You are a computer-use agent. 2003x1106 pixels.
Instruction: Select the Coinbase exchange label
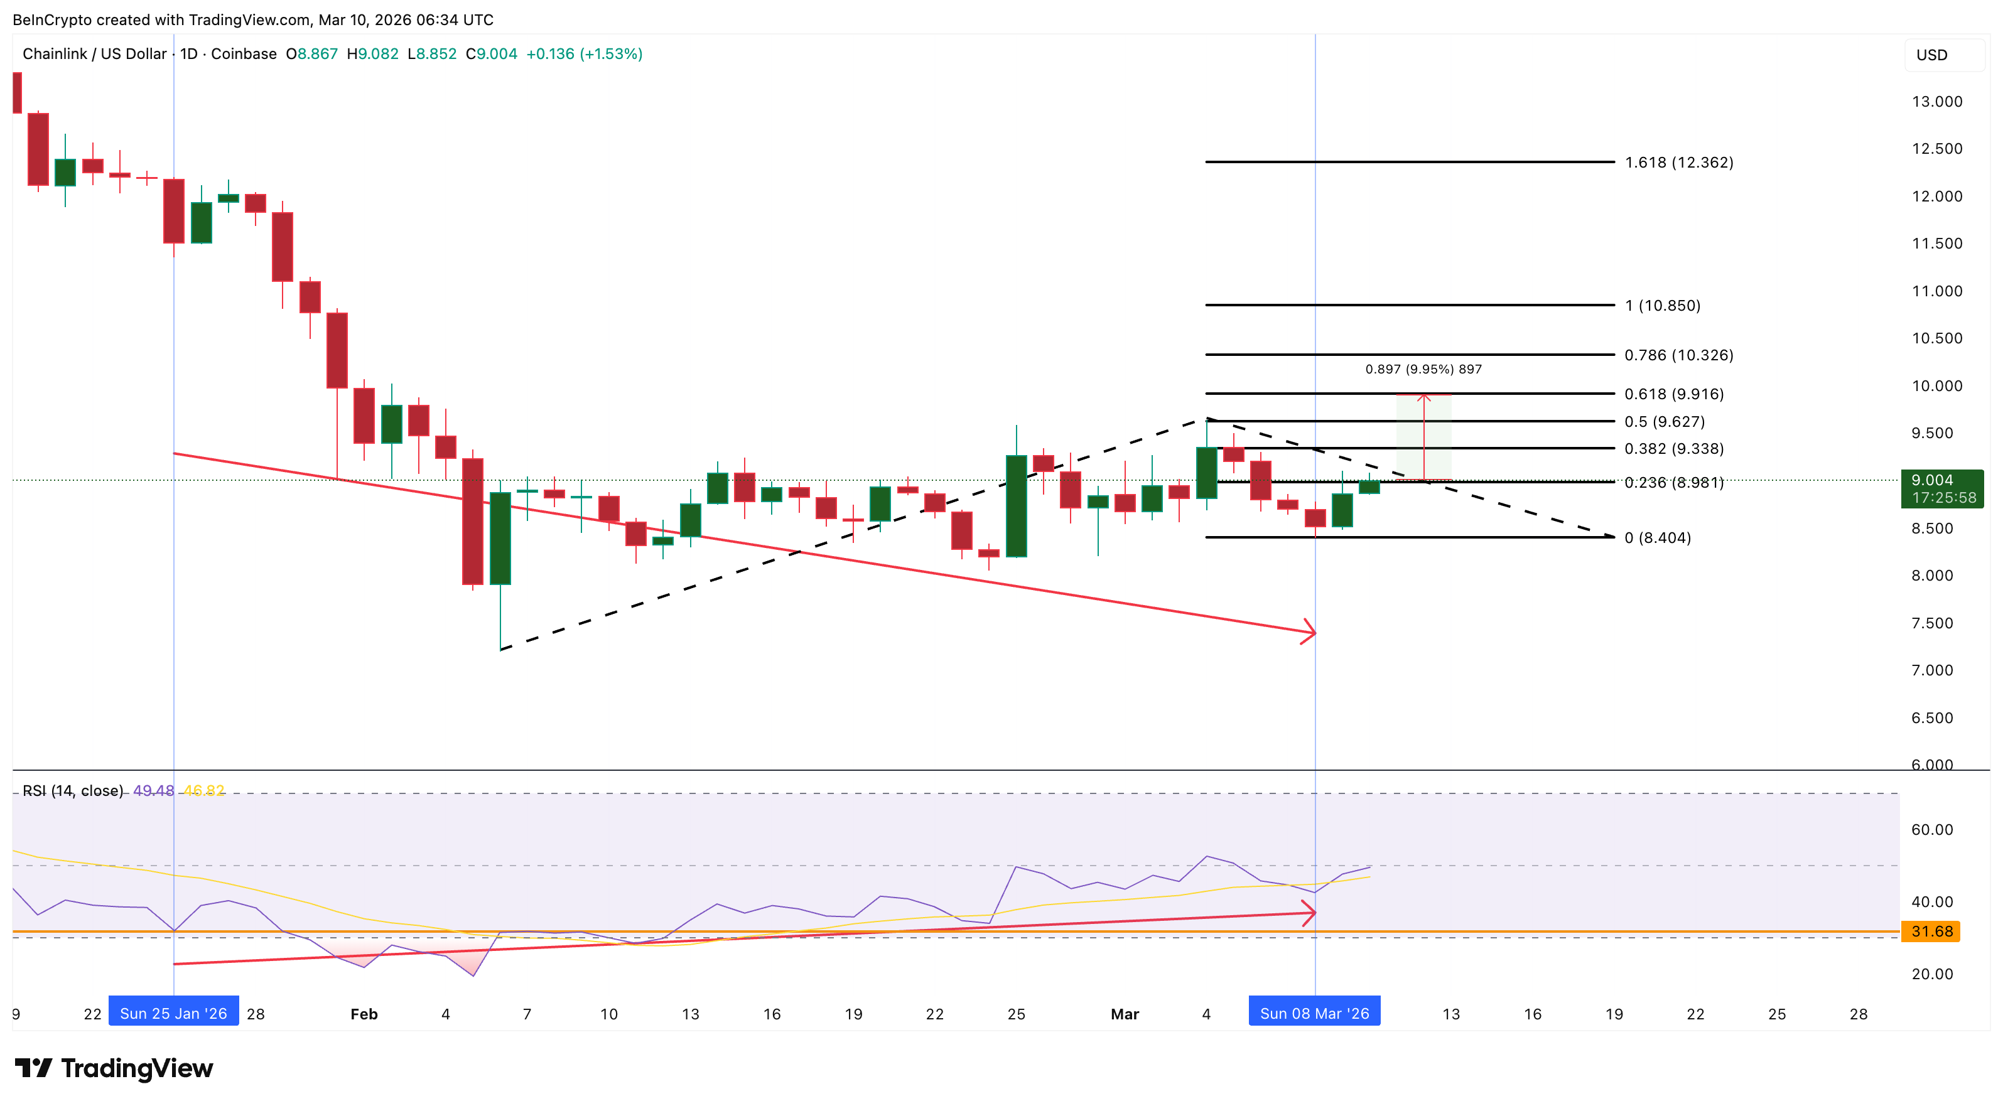coord(244,55)
